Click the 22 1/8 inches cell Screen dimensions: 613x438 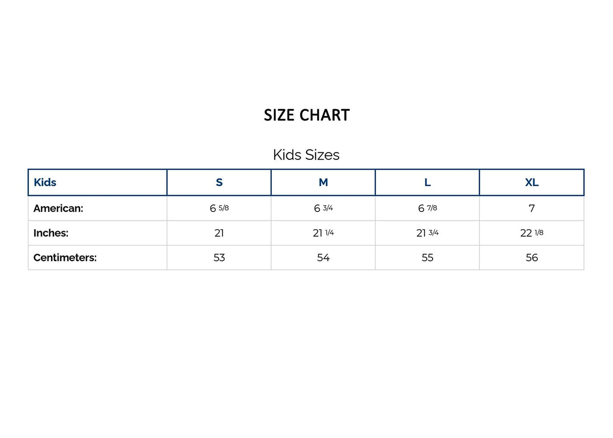pyautogui.click(x=532, y=233)
